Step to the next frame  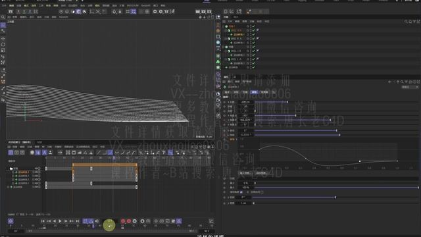[66, 221]
